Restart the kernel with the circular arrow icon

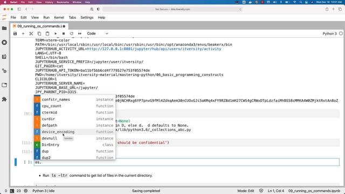click(72, 33)
